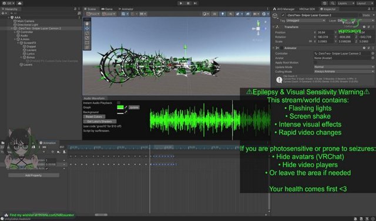Use the Graph color eyedropper
Image resolution: width=376 pixels, height=221 pixels.
(x=126, y=108)
